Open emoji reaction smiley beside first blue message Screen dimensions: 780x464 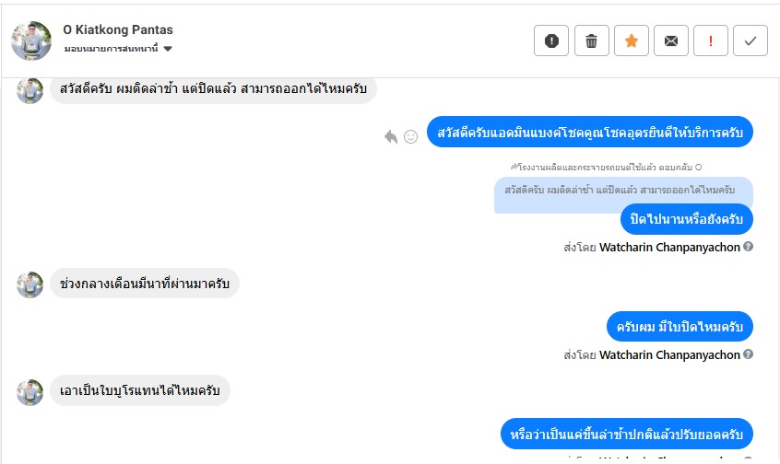411,136
